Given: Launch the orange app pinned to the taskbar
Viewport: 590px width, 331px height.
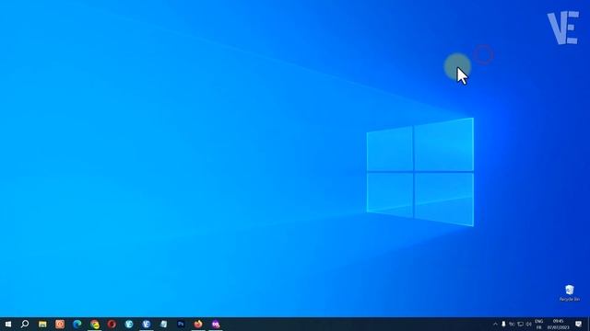Looking at the screenshot, I should (60, 324).
